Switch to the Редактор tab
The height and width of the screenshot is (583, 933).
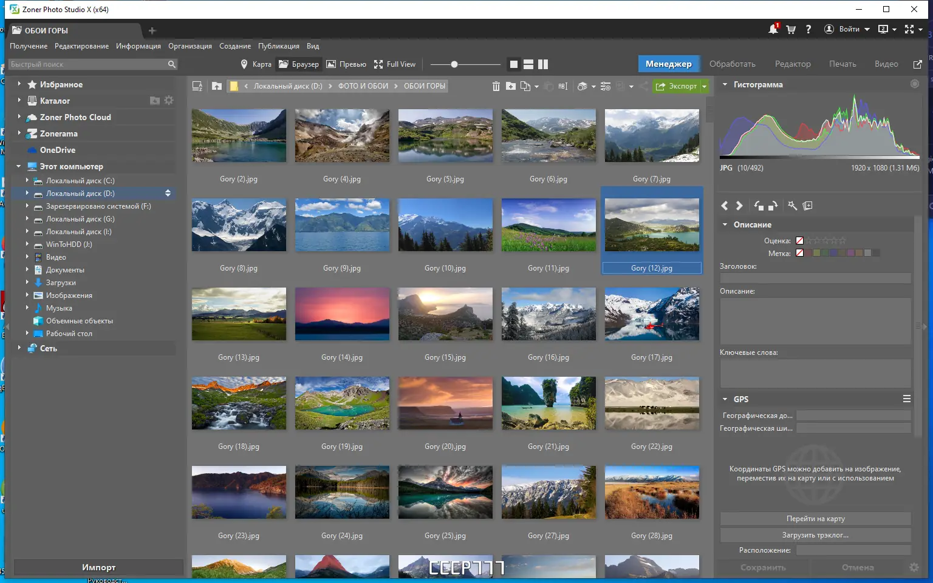(793, 63)
